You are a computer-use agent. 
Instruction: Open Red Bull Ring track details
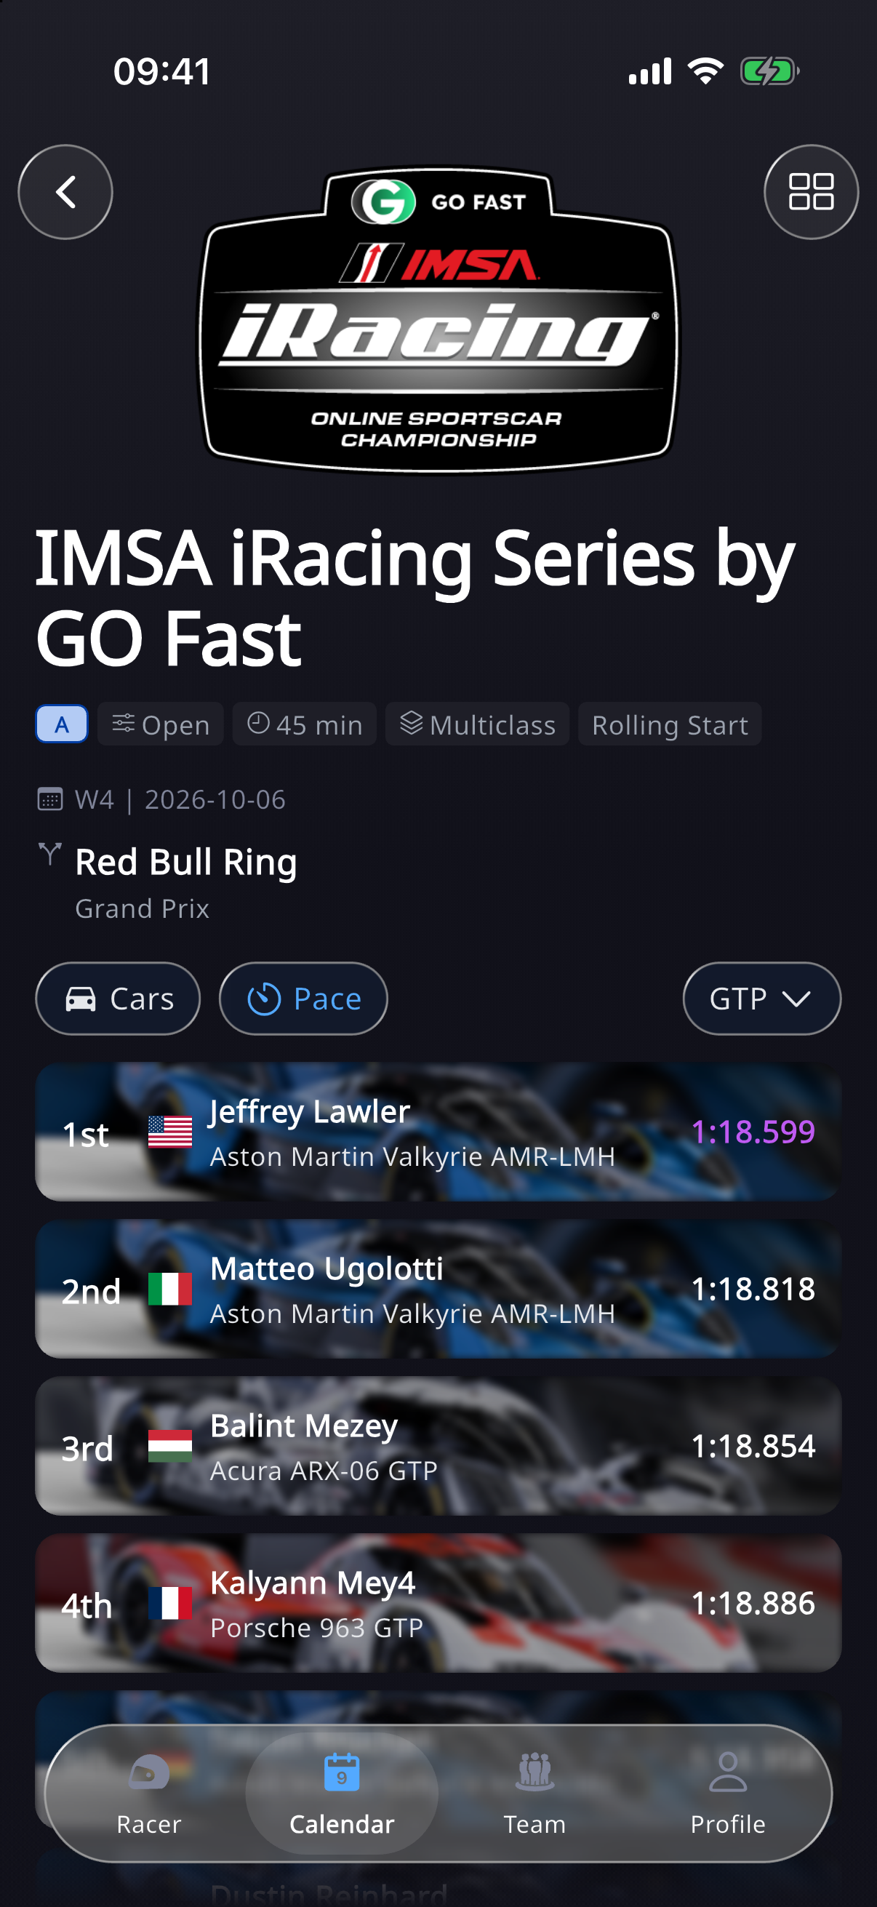click(185, 862)
